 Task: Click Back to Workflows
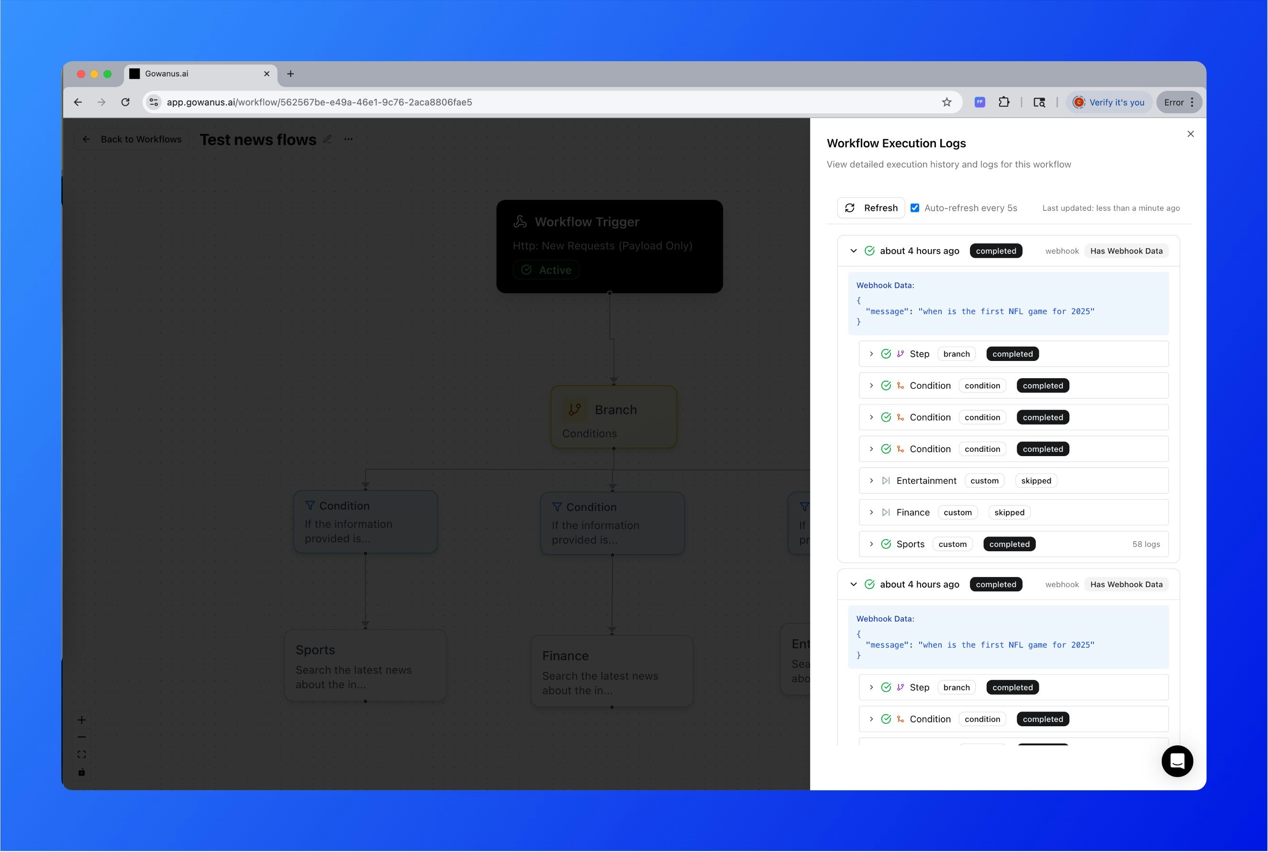coord(132,140)
